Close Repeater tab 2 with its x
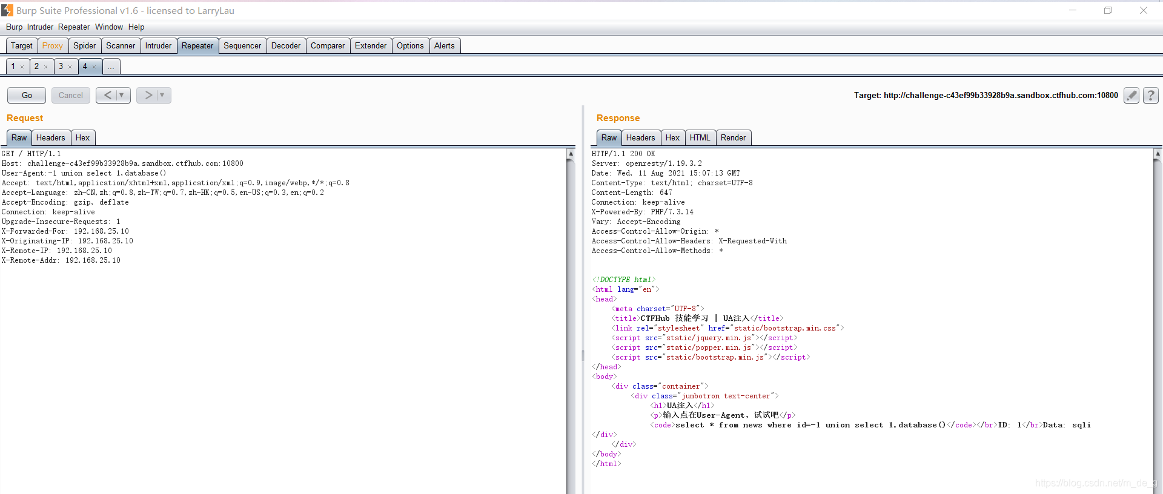This screenshot has width=1163, height=494. tap(46, 67)
